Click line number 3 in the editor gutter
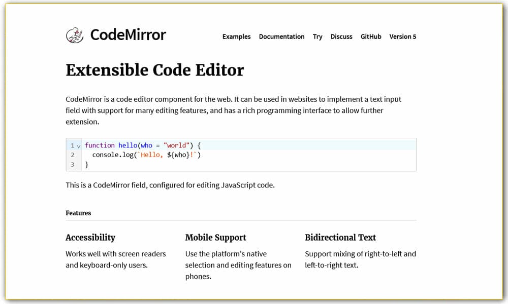This screenshot has width=508, height=304. (x=73, y=164)
